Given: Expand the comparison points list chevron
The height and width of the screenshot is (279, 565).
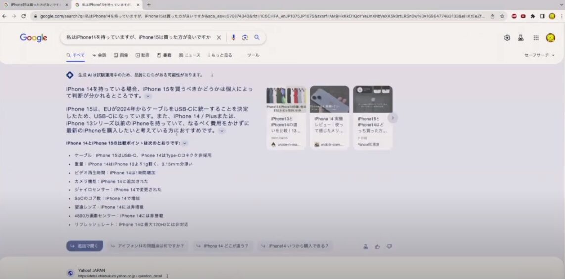Looking at the screenshot, I should tap(185, 143).
